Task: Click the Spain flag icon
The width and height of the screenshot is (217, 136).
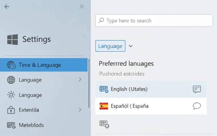Action: point(104,106)
